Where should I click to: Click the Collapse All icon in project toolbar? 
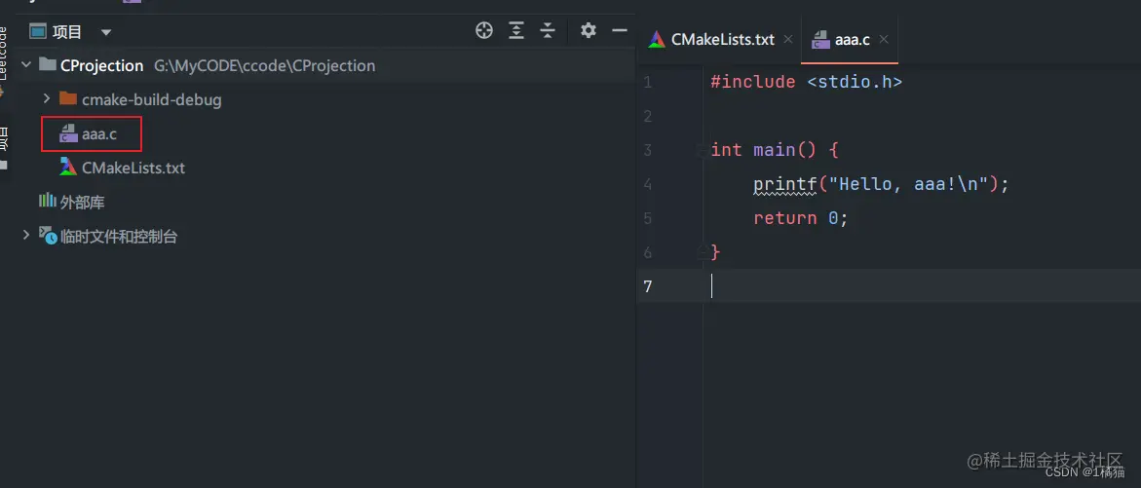coord(548,30)
